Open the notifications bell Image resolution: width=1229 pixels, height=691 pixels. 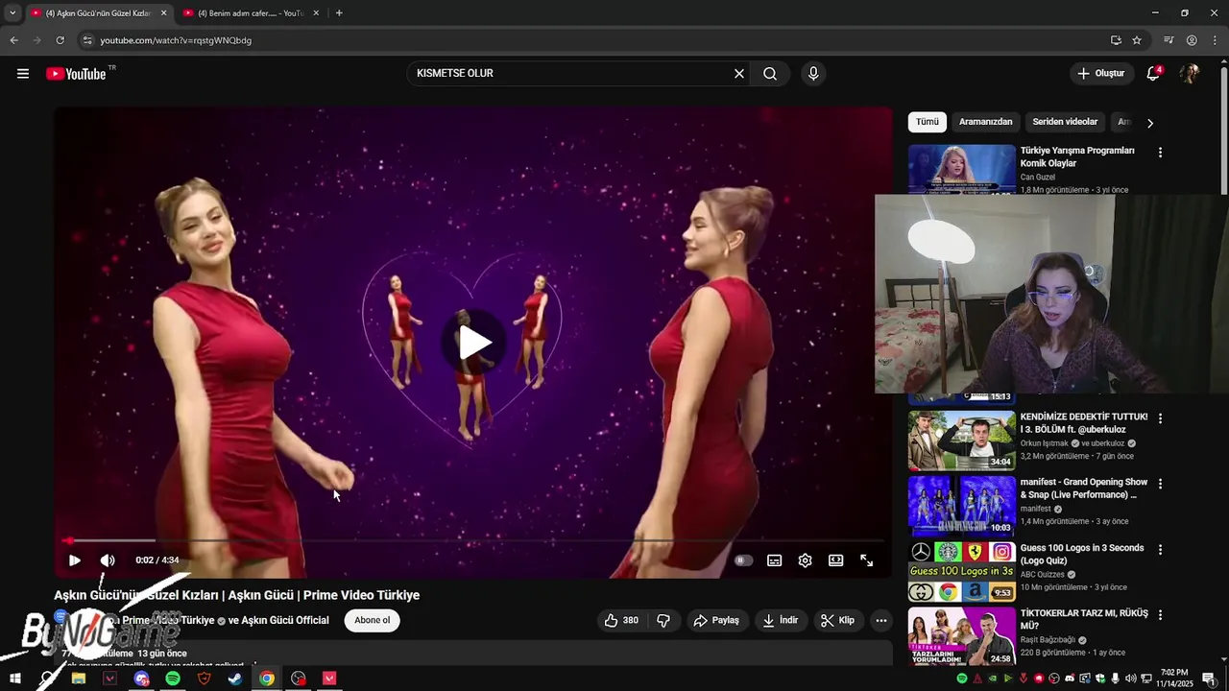click(1154, 74)
